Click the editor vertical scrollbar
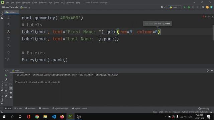 (213, 33)
